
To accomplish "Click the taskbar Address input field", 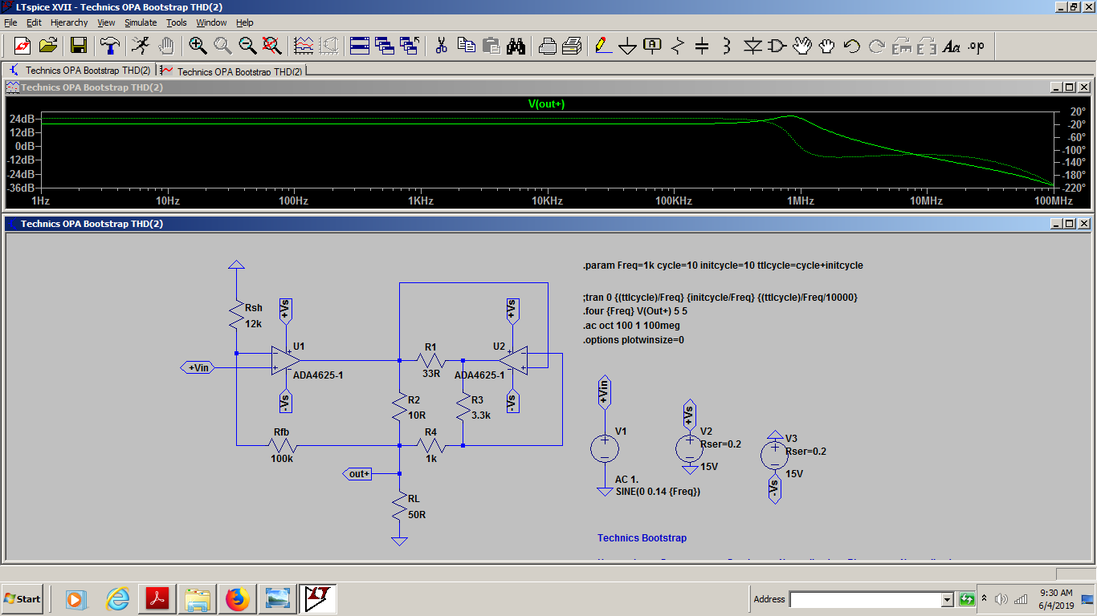I will (865, 599).
